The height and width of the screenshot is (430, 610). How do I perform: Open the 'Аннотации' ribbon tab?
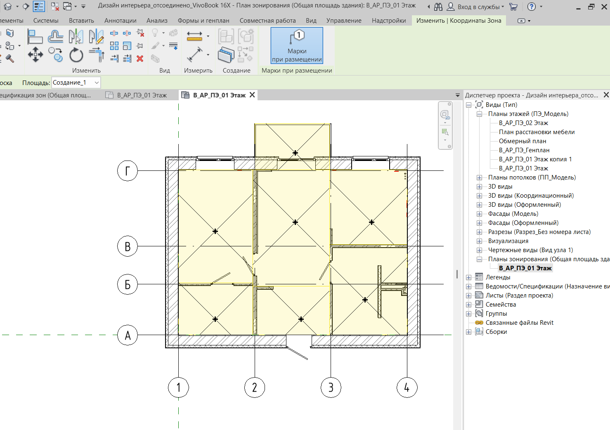[x=121, y=21]
